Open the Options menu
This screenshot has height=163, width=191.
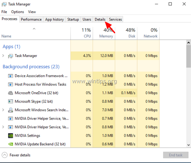(x=18, y=12)
